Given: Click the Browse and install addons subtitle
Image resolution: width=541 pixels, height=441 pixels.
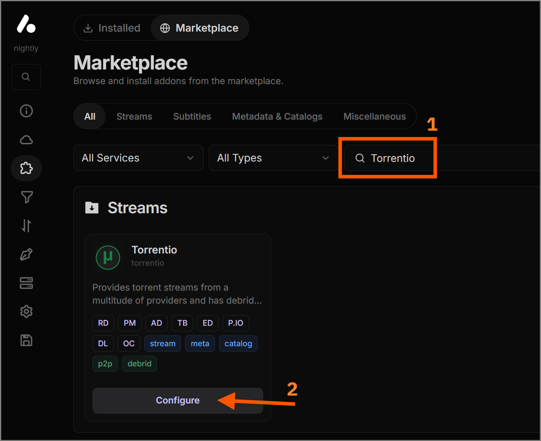Looking at the screenshot, I should pyautogui.click(x=178, y=81).
